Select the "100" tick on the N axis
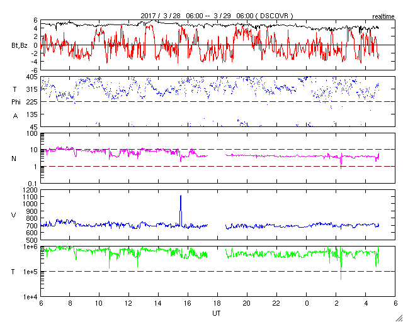 33,133
